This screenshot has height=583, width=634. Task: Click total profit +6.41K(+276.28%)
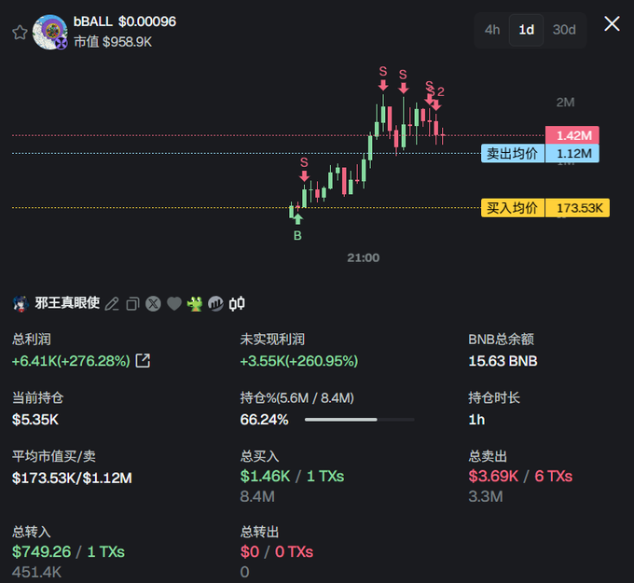click(71, 360)
